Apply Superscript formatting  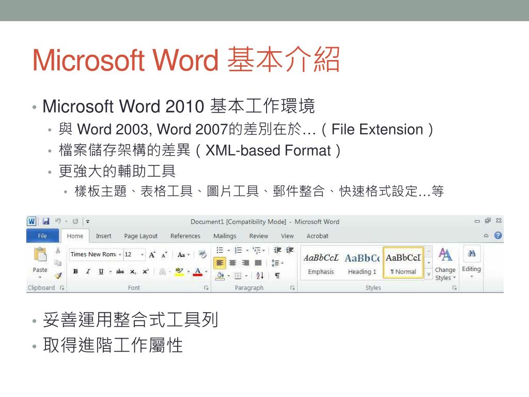click(x=145, y=271)
